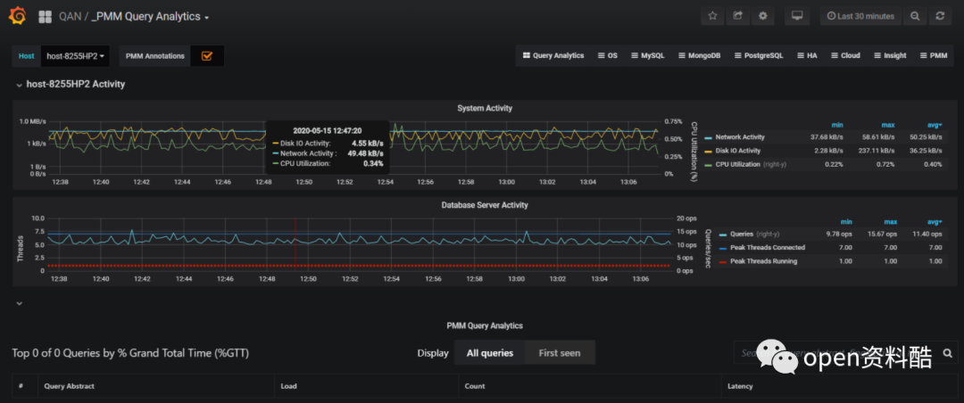The image size is (964, 403).
Task: Sort System Activity legend by avg
Action: (x=935, y=125)
